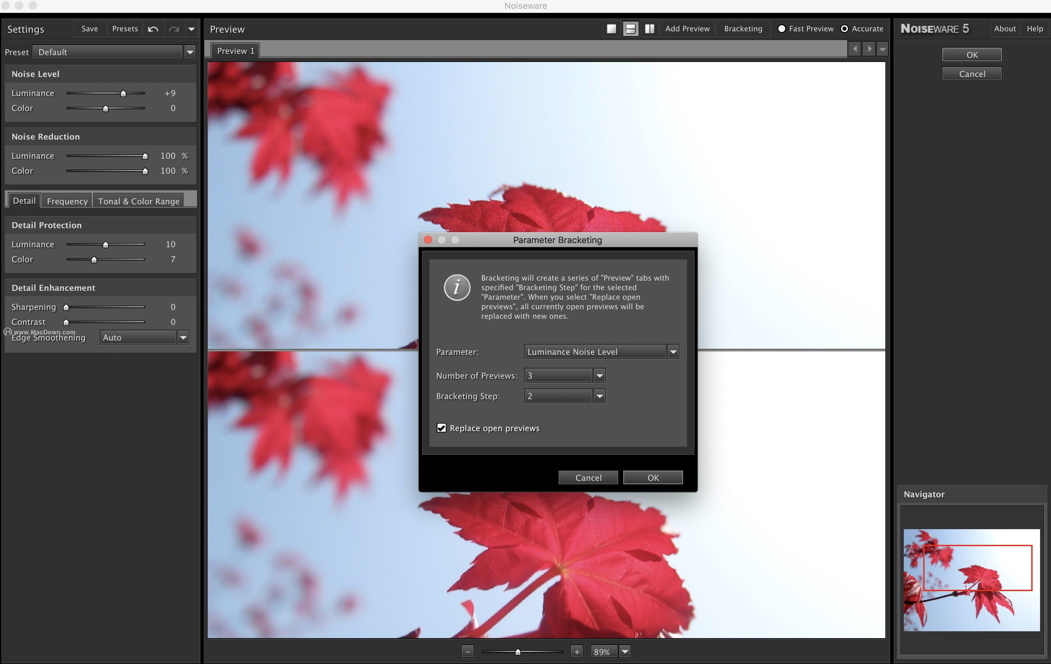
Task: Switch to the Frequency tab
Action: pyautogui.click(x=67, y=201)
